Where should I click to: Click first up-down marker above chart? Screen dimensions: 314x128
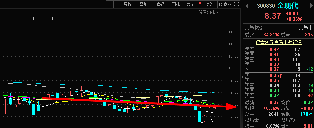pyautogui.click(x=34, y=19)
